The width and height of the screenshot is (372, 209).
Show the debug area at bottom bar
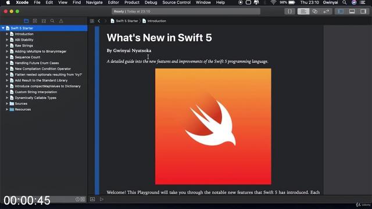pos(92,199)
